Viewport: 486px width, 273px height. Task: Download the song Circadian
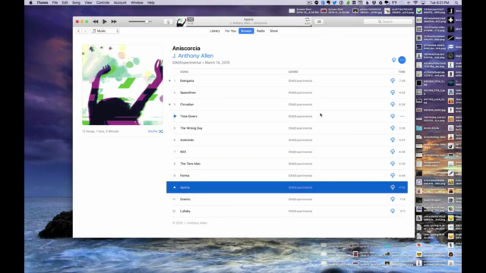(393, 105)
